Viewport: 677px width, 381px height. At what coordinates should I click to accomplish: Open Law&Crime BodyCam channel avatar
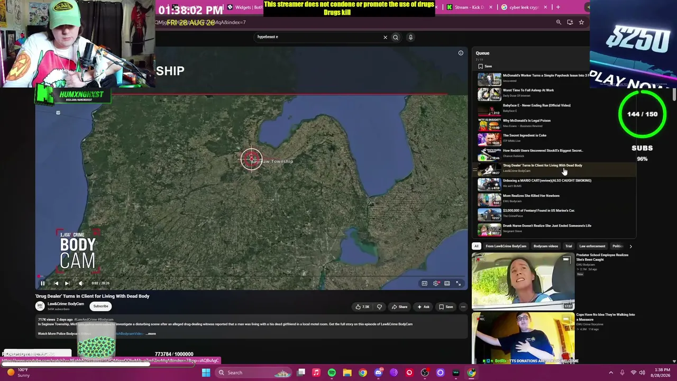coord(40,306)
